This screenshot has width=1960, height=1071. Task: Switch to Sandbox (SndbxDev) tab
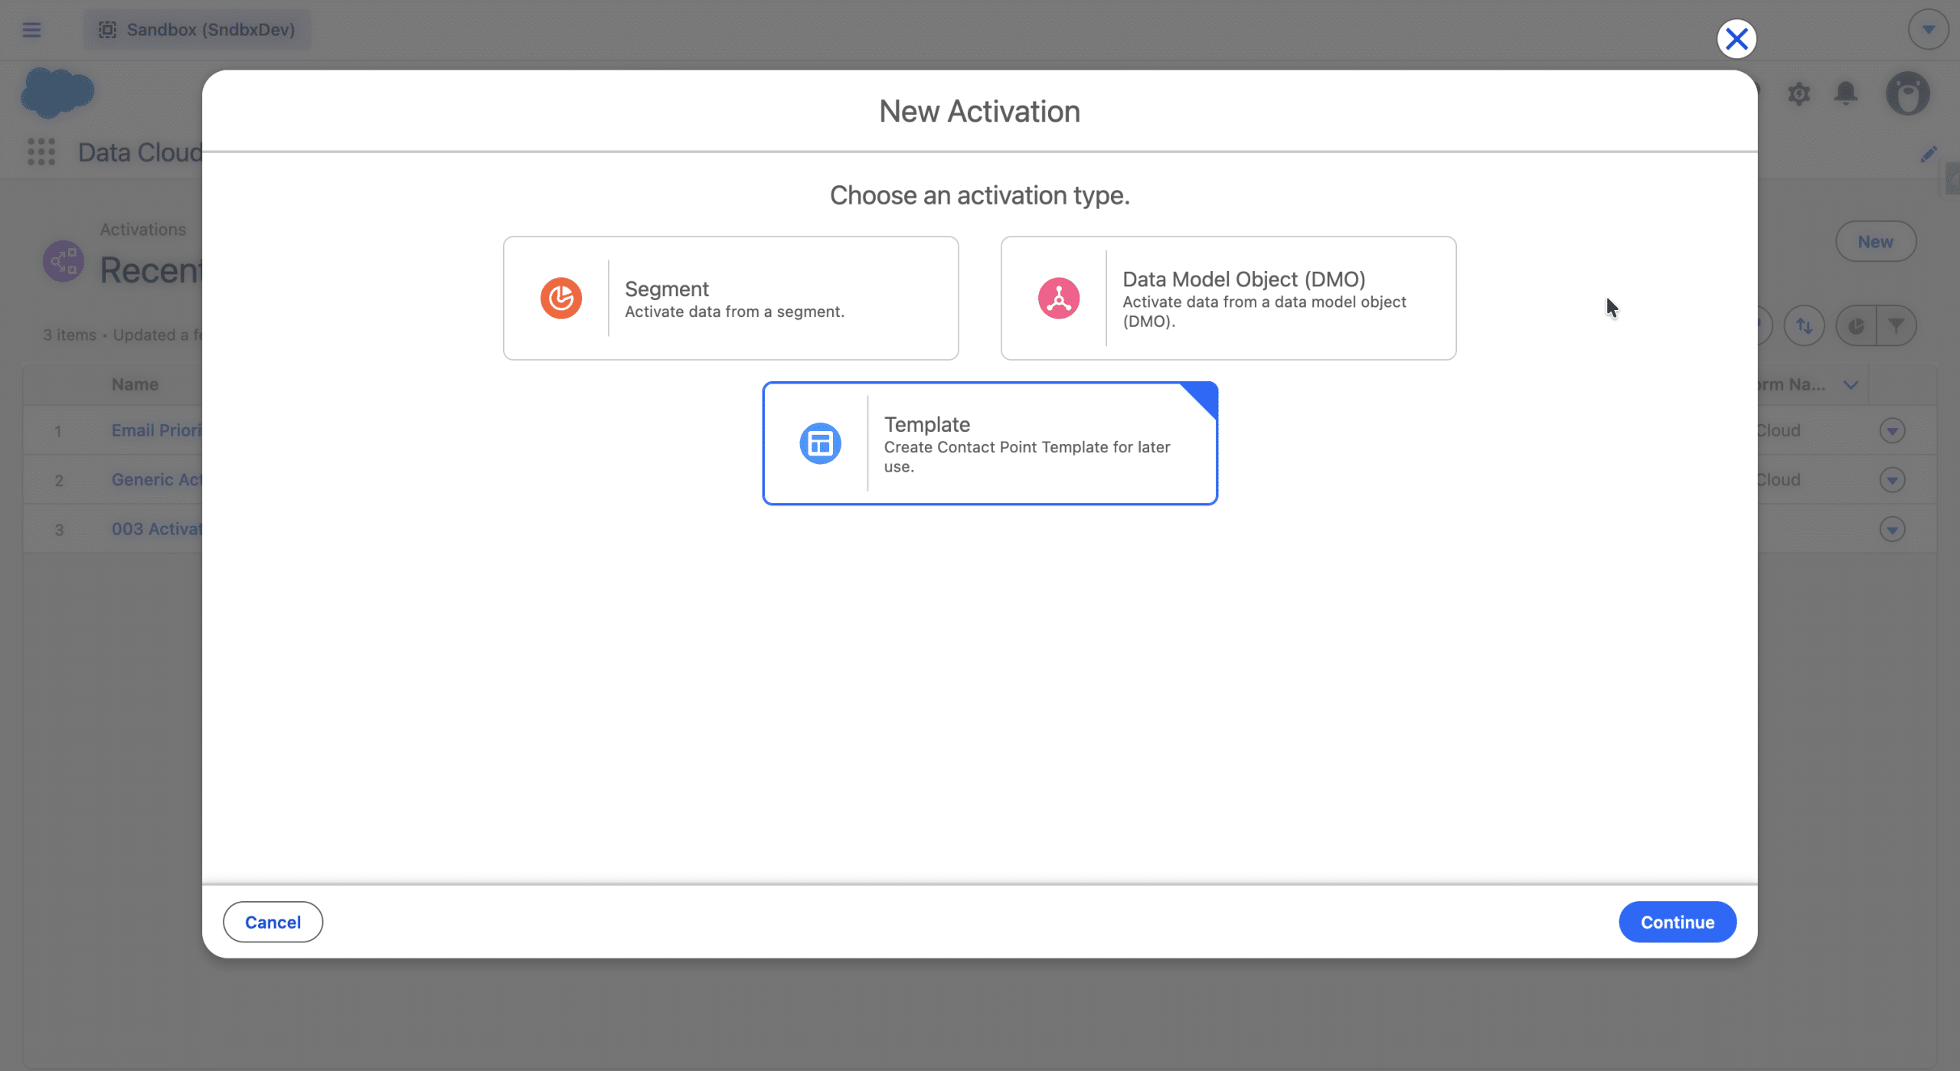(198, 30)
